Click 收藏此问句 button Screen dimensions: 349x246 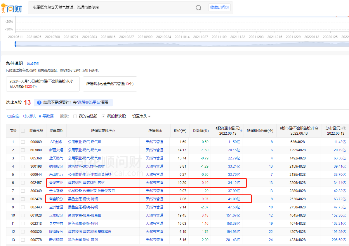pyautogui.click(x=219, y=8)
